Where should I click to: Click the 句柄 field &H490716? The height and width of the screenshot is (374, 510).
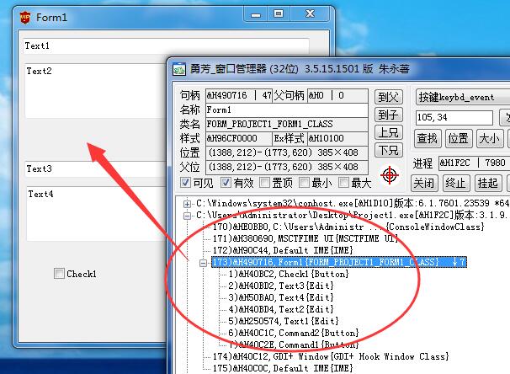coord(239,95)
